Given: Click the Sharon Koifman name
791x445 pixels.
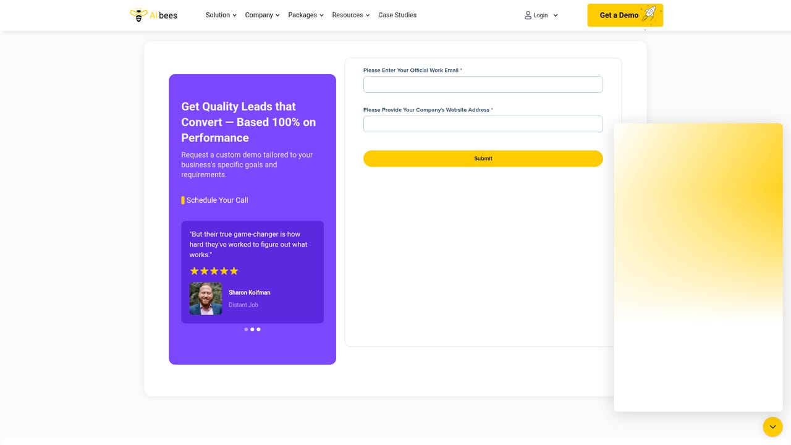Looking at the screenshot, I should tap(250, 292).
